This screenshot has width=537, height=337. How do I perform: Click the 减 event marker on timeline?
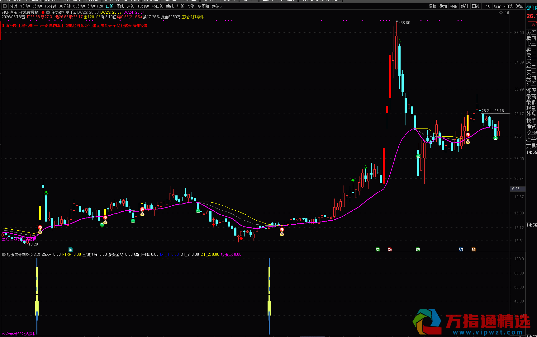[378, 250]
